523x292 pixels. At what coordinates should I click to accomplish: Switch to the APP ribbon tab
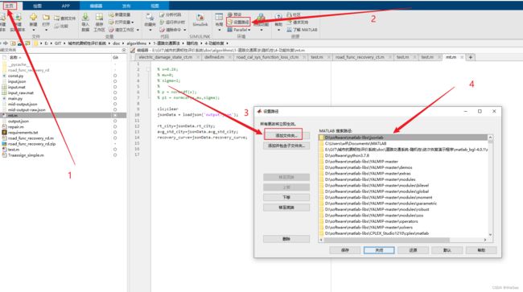(66, 6)
